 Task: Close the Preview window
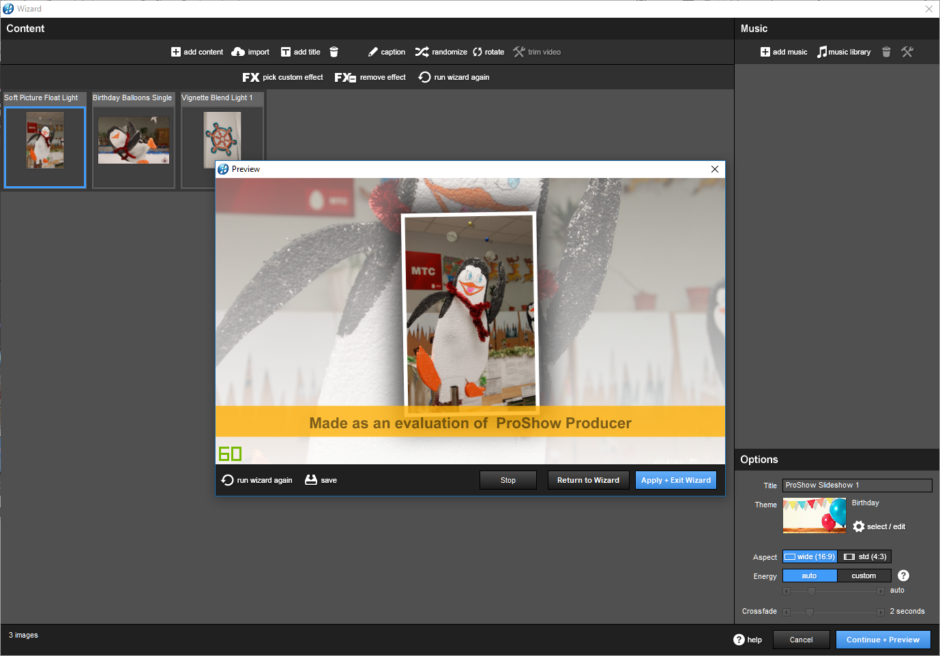[715, 169]
